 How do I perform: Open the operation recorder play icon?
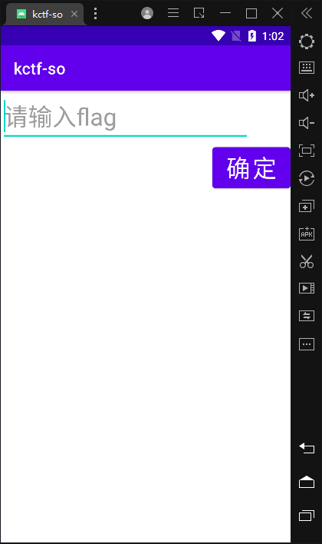[x=307, y=178]
